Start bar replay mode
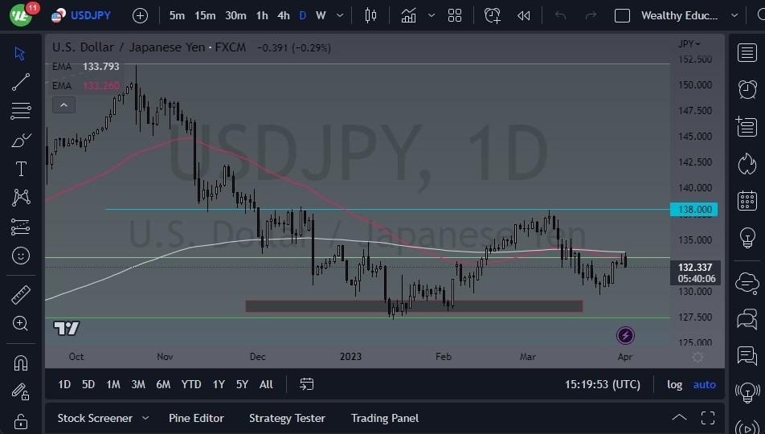The height and width of the screenshot is (434, 765). tap(523, 15)
